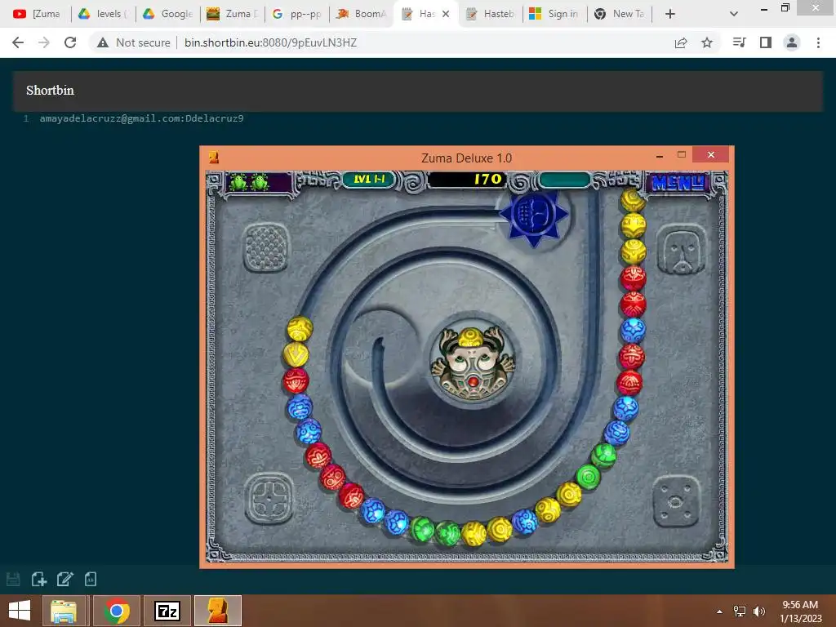
Task: Bookmark this page with the star
Action: [707, 42]
